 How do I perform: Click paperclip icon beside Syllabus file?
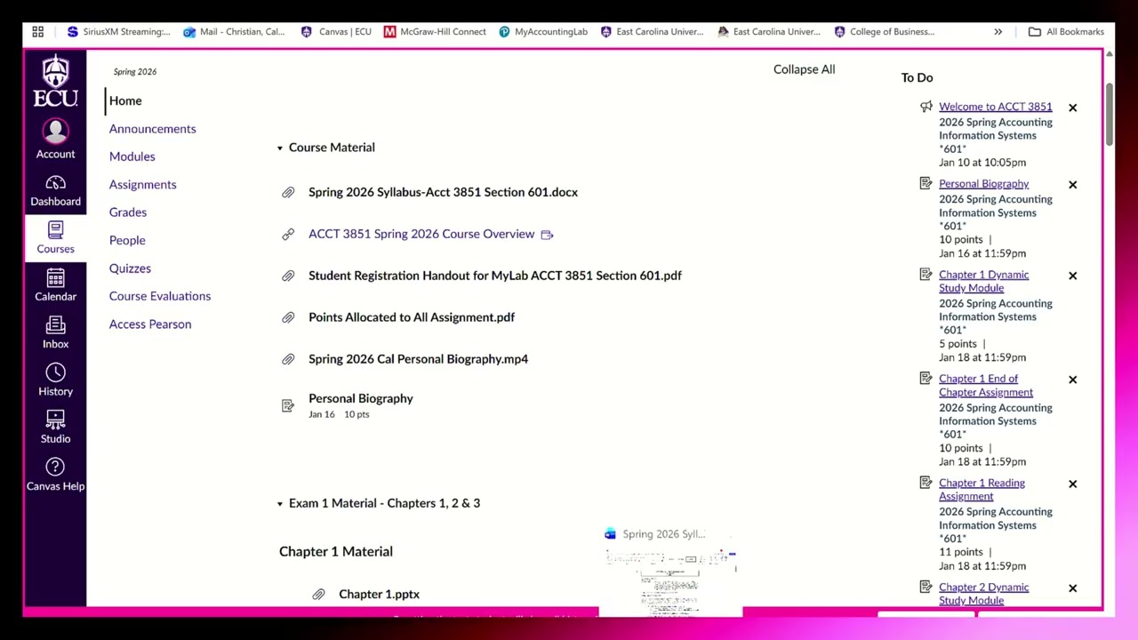tap(288, 193)
